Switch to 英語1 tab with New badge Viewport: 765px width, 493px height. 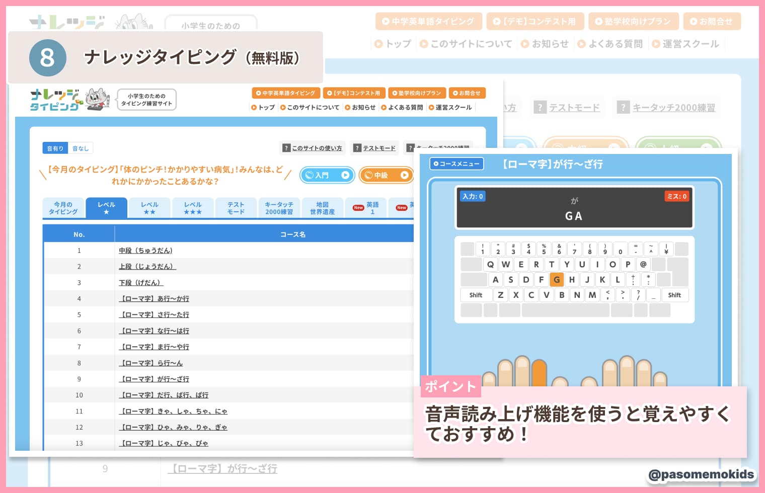point(366,208)
